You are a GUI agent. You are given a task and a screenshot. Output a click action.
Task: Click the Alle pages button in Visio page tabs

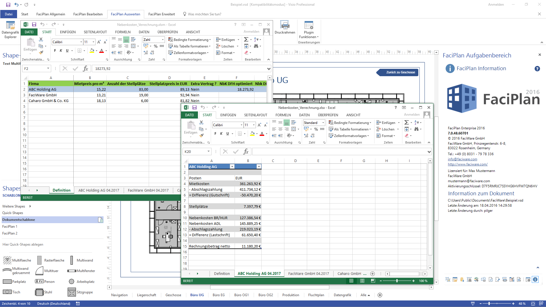click(365, 295)
